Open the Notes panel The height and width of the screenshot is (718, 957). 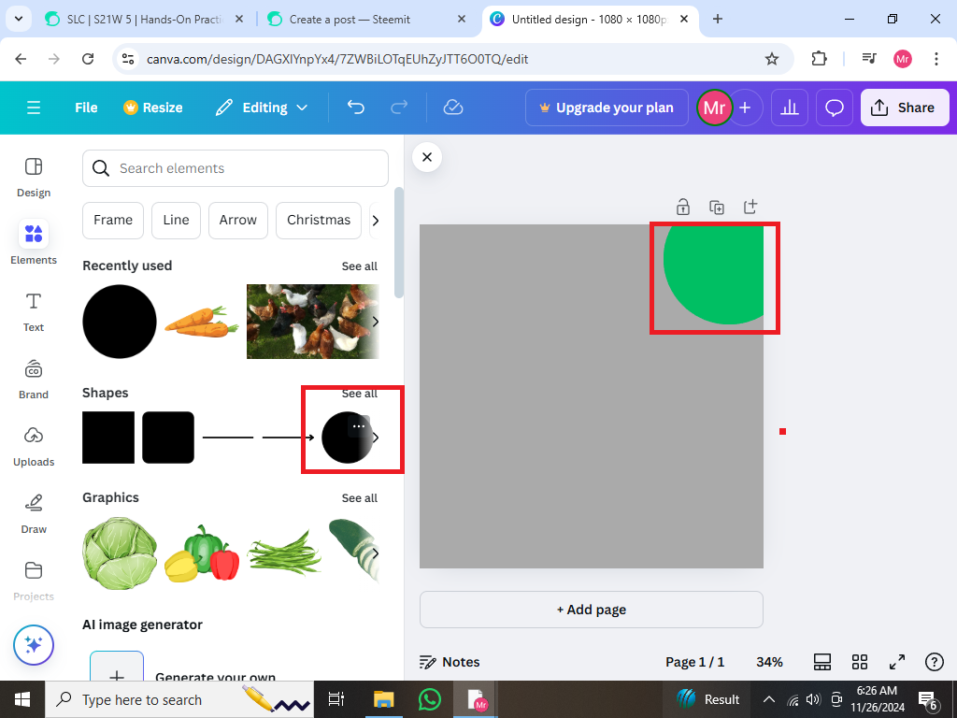450,662
